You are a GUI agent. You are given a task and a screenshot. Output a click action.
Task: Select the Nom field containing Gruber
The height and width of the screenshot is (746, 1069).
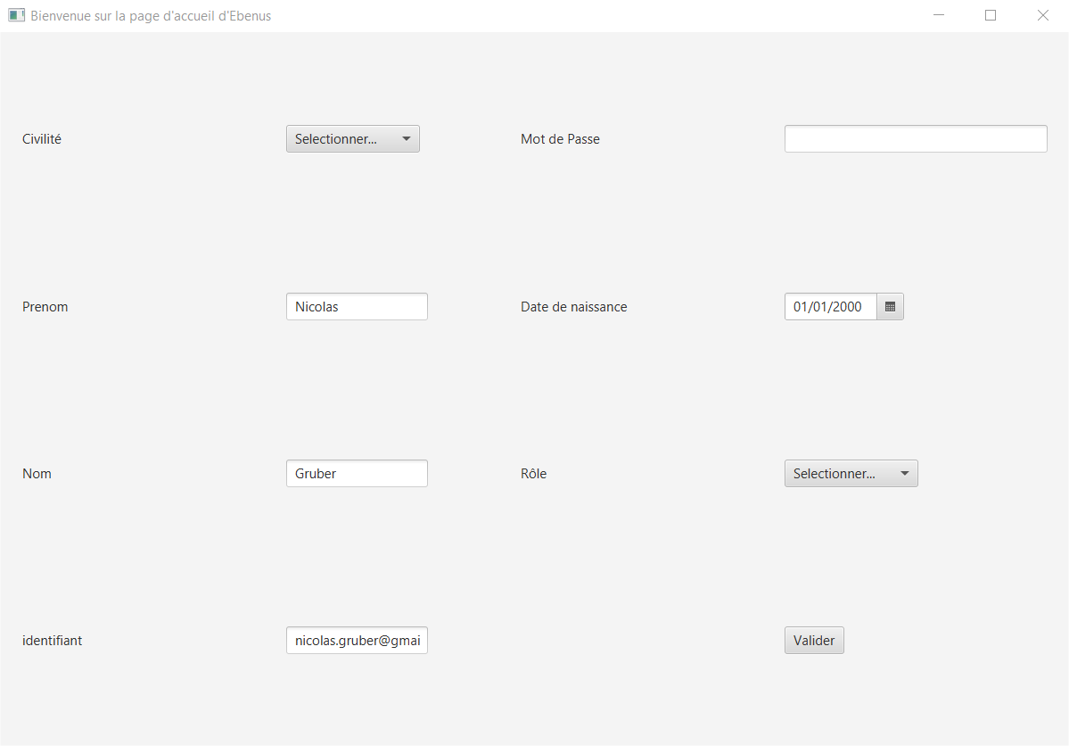click(x=357, y=474)
